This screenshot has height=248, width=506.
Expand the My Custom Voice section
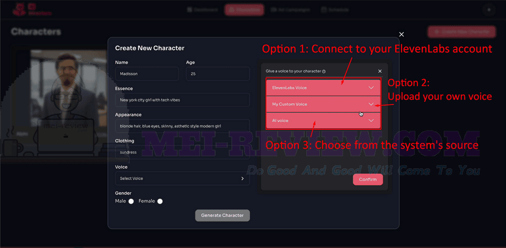coord(323,104)
